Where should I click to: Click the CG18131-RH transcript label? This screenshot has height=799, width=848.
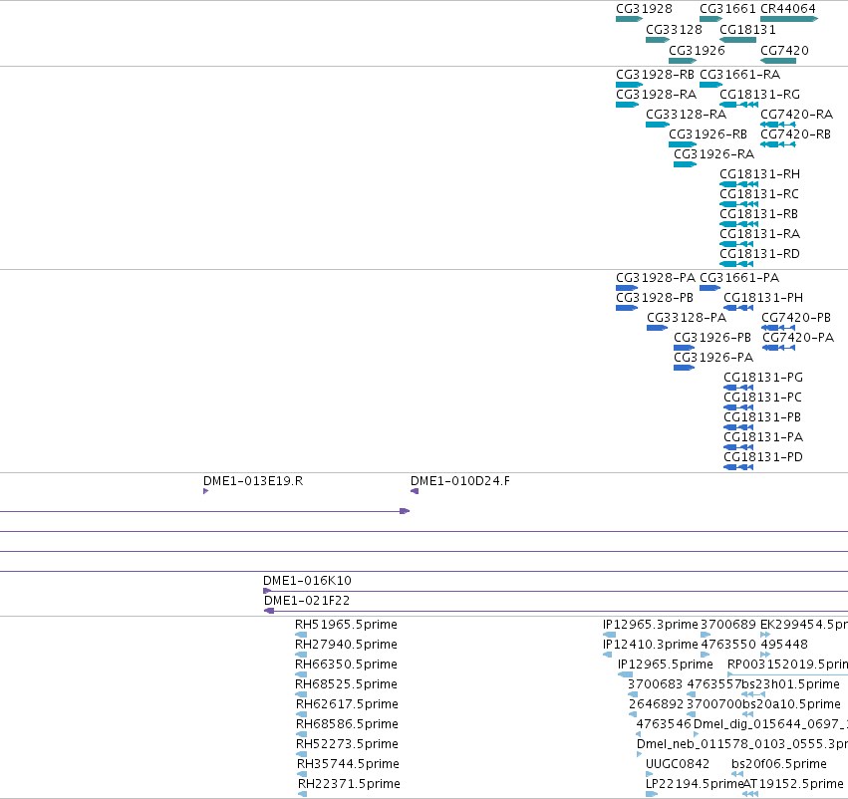760,174
